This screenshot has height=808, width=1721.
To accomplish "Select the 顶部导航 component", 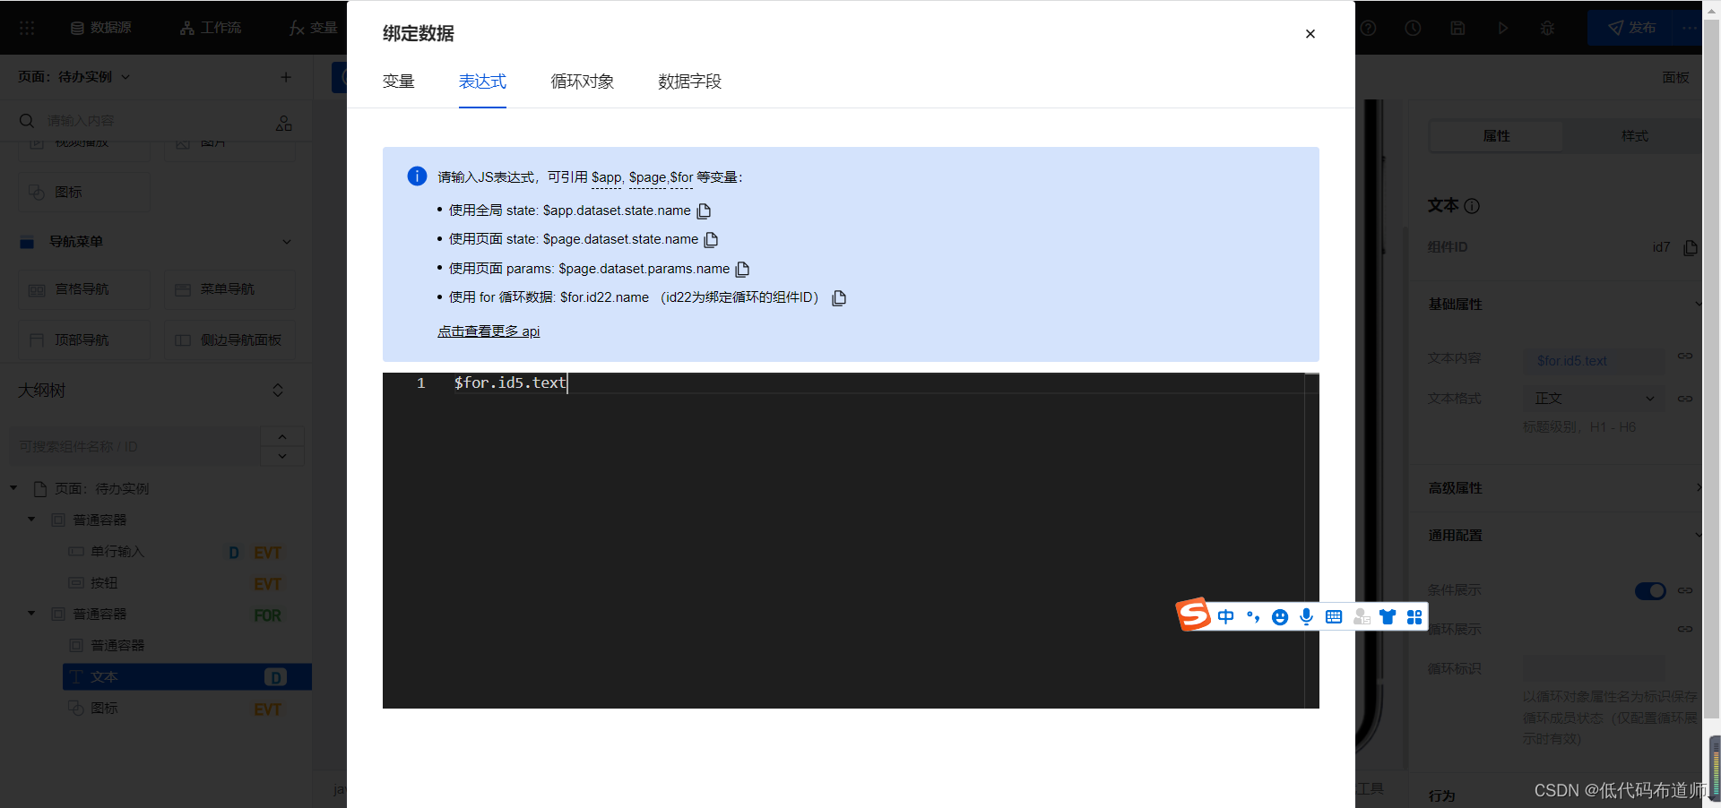I will coord(84,340).
